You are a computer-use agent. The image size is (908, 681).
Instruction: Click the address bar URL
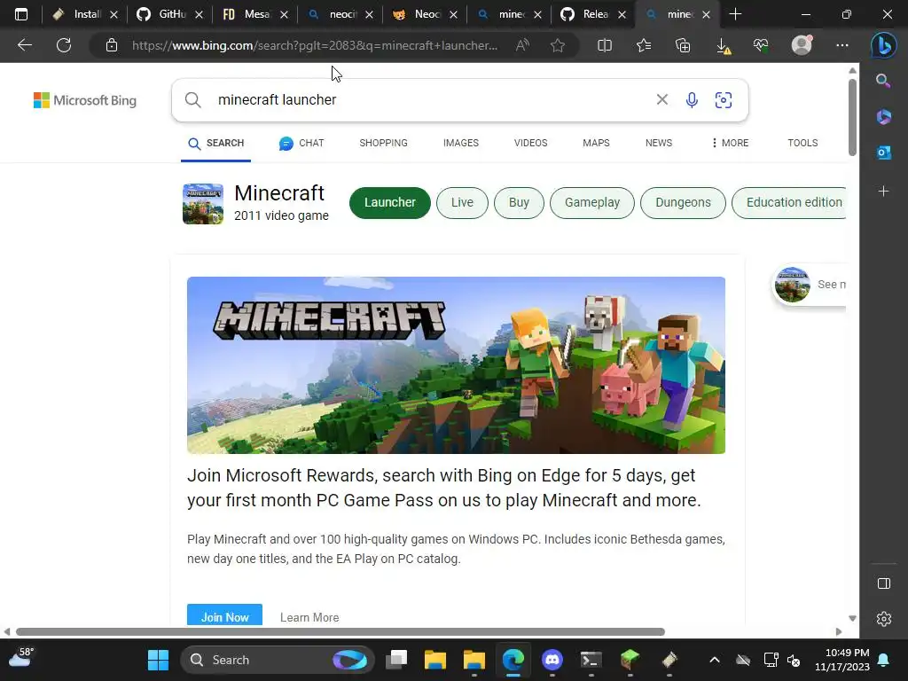315,45
